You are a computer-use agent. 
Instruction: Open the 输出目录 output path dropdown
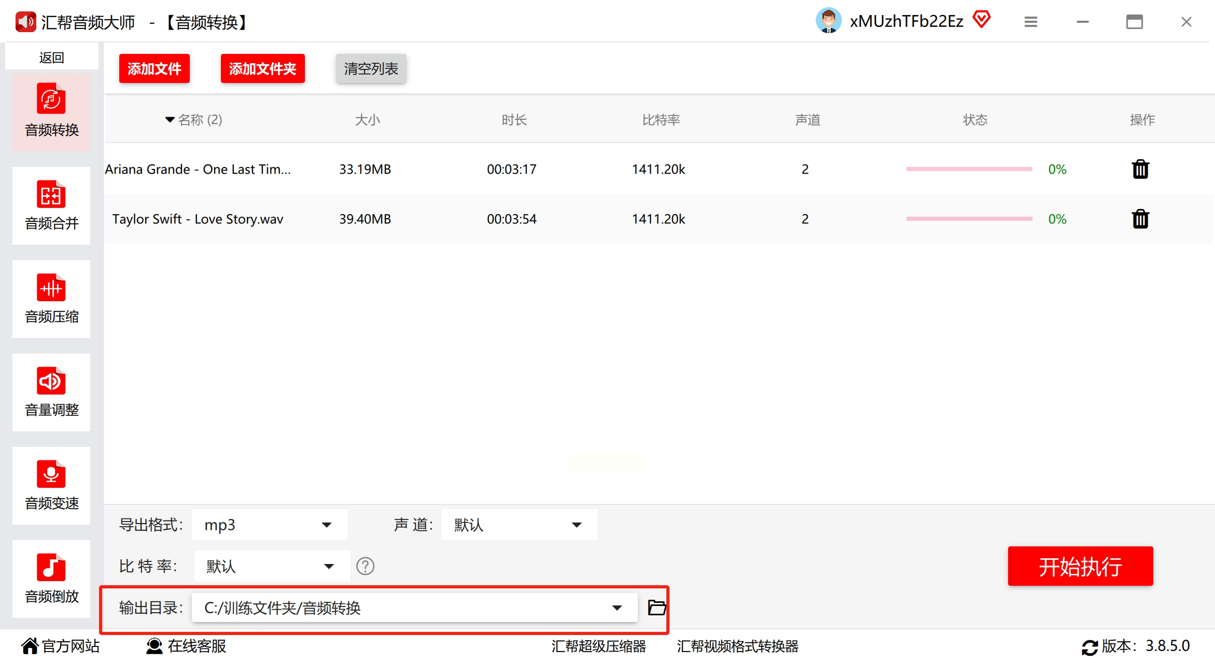(x=617, y=608)
